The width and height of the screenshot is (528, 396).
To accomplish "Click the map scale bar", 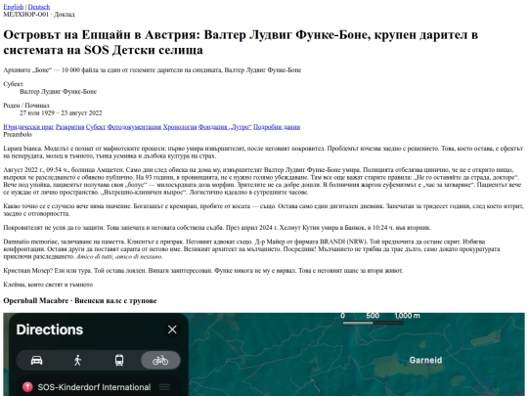I will 373,323.
